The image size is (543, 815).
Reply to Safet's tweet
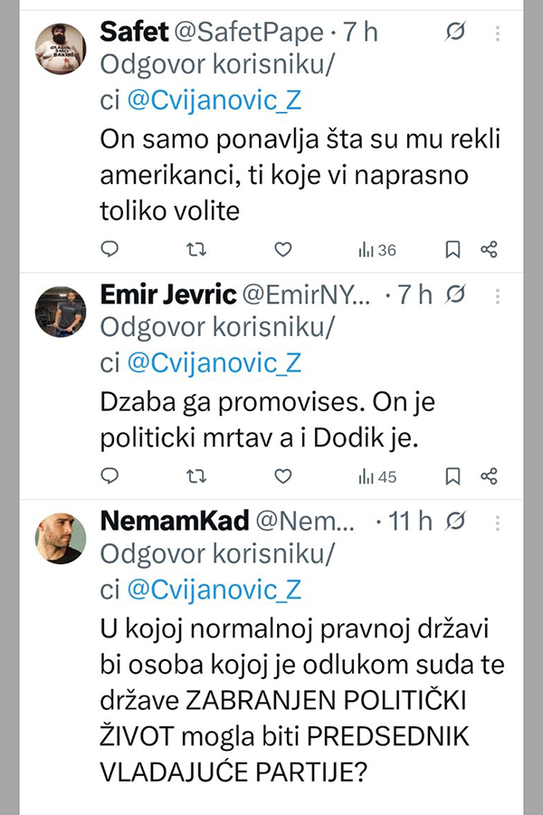point(109,249)
